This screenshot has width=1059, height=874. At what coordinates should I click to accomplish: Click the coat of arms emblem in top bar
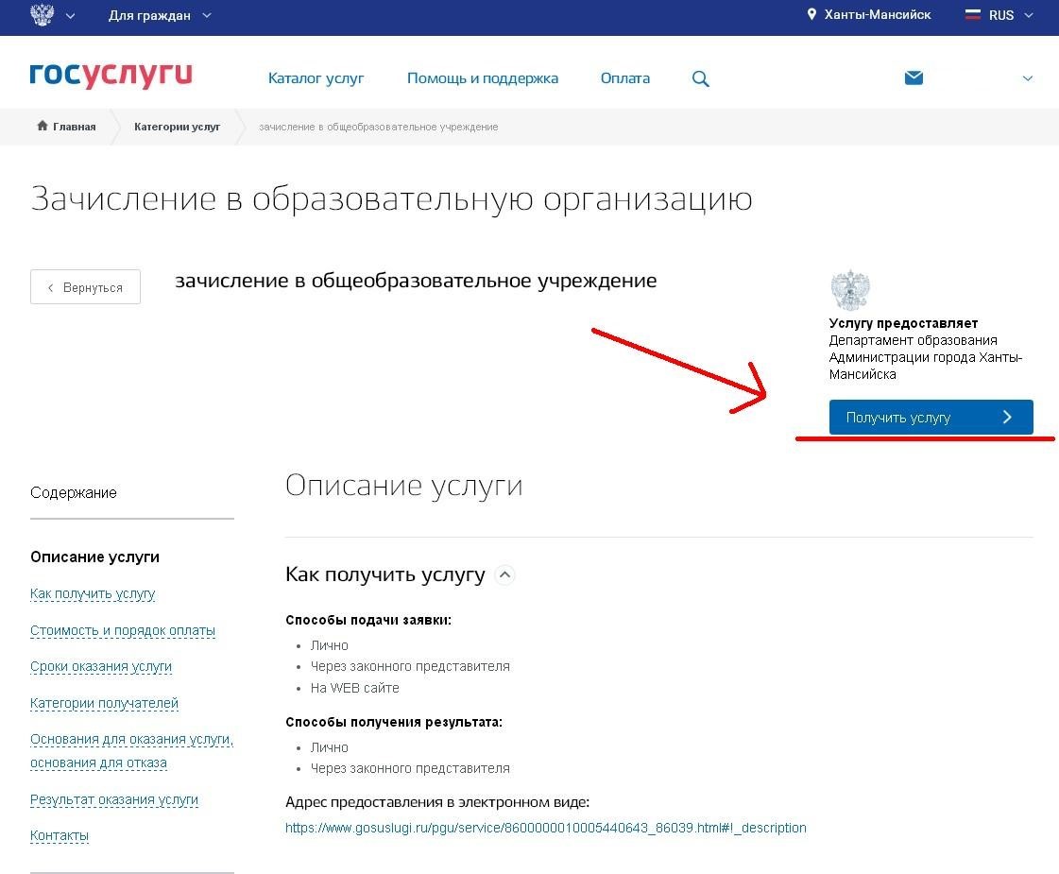click(x=43, y=15)
